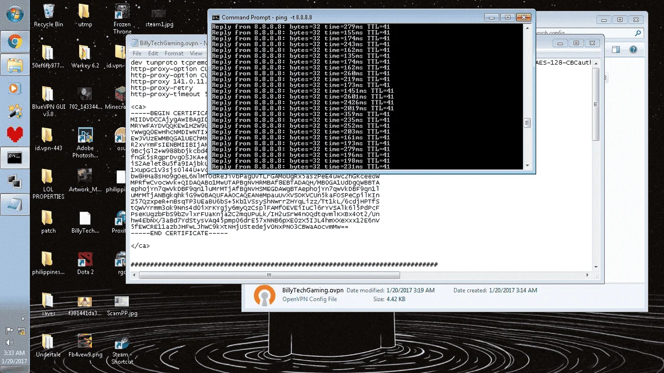Image resolution: width=664 pixels, height=373 pixels.
Task: Select the Frozen Throne desktop shortcut
Action: (122, 19)
